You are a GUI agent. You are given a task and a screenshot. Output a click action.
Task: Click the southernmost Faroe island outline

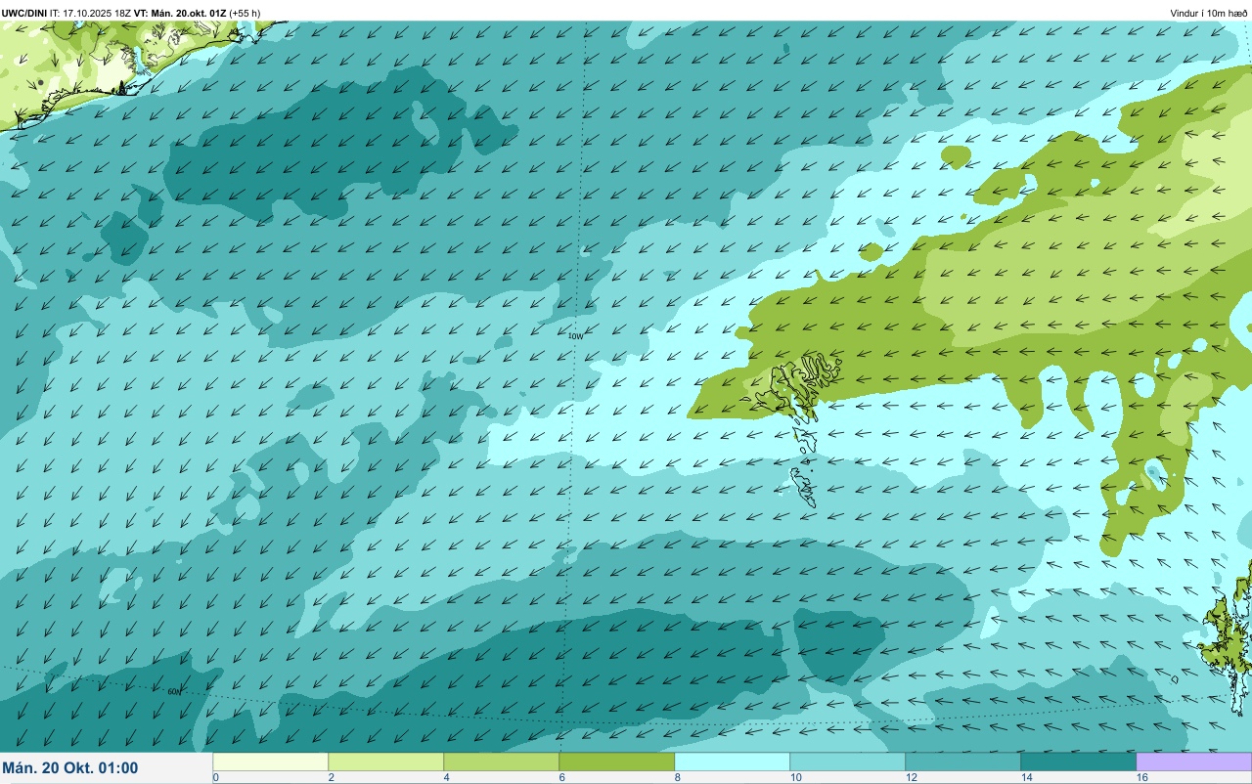point(803,487)
